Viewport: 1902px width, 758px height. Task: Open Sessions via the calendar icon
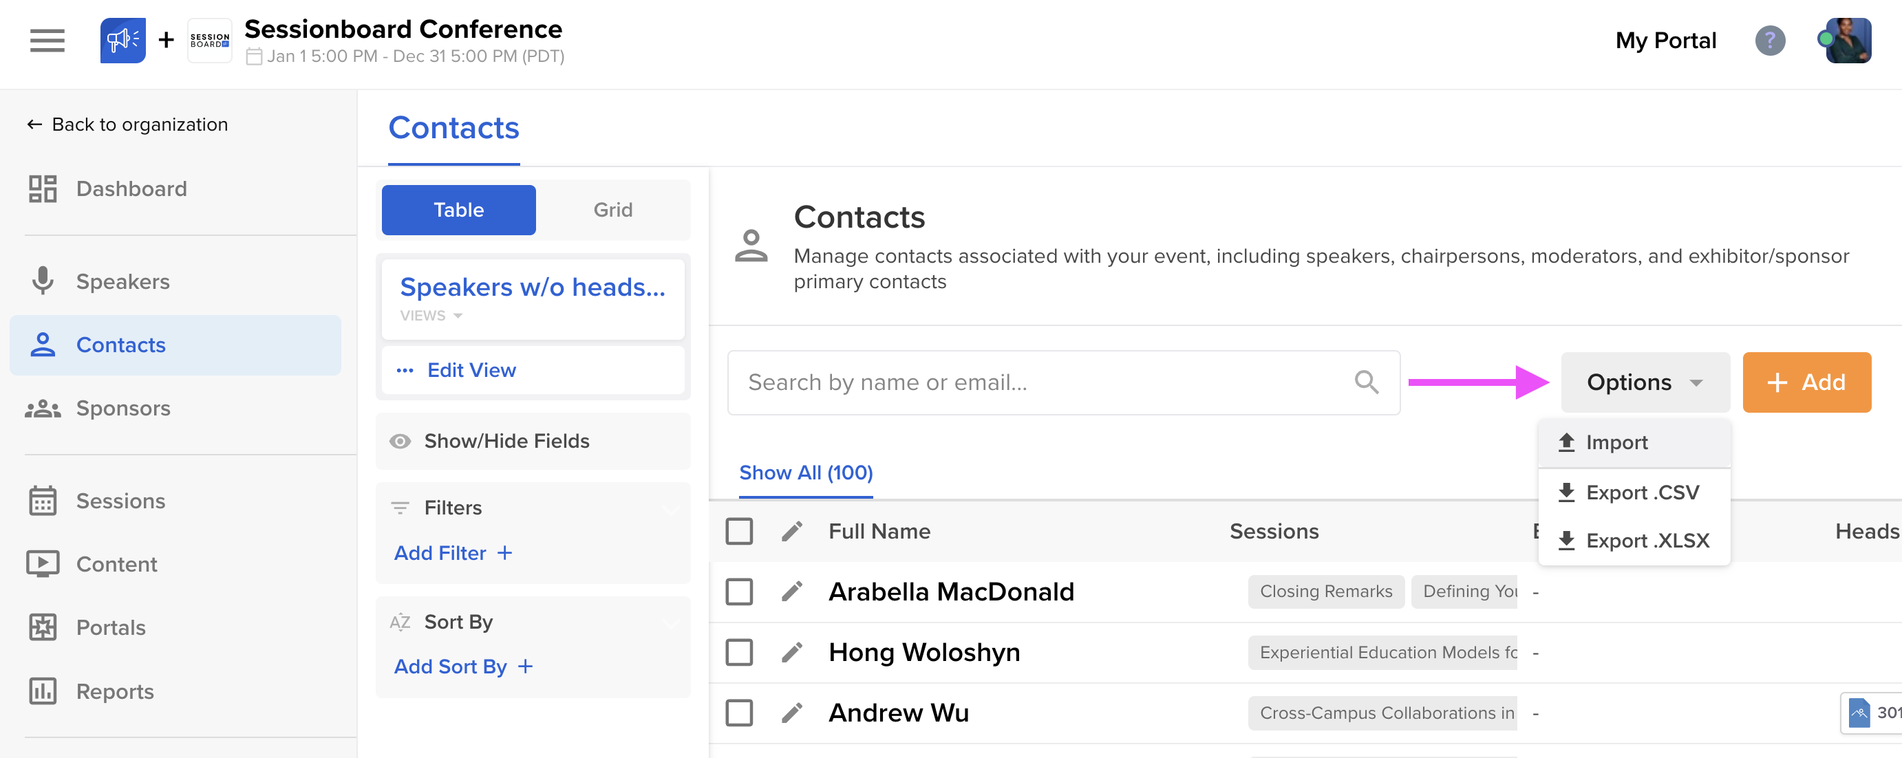pyautogui.click(x=43, y=501)
